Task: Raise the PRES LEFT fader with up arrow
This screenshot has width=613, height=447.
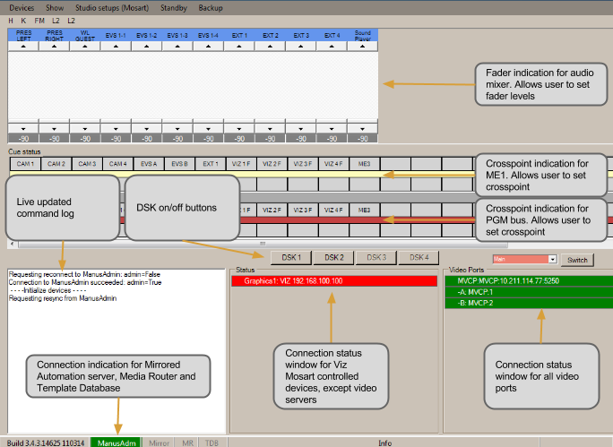Action: [x=23, y=47]
